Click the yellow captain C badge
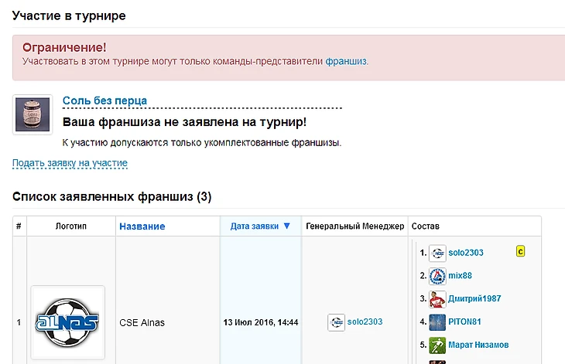 coord(521,251)
